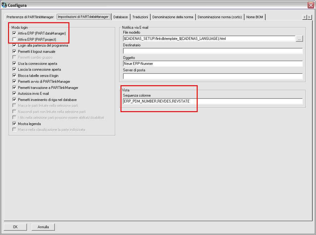Image resolution: width=316 pixels, height=235 pixels.
Task: Cancel the dialog with Annulla button
Action: click(x=43, y=227)
